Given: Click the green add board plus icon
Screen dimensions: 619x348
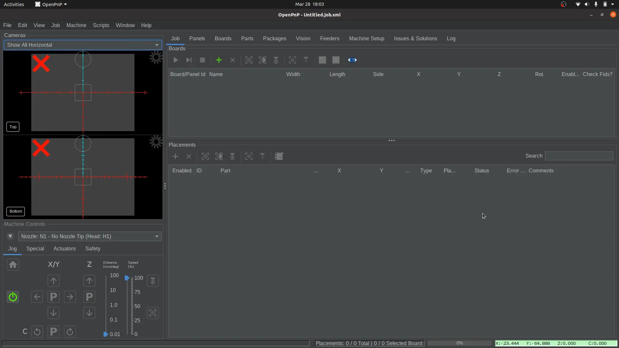Looking at the screenshot, I should (219, 60).
